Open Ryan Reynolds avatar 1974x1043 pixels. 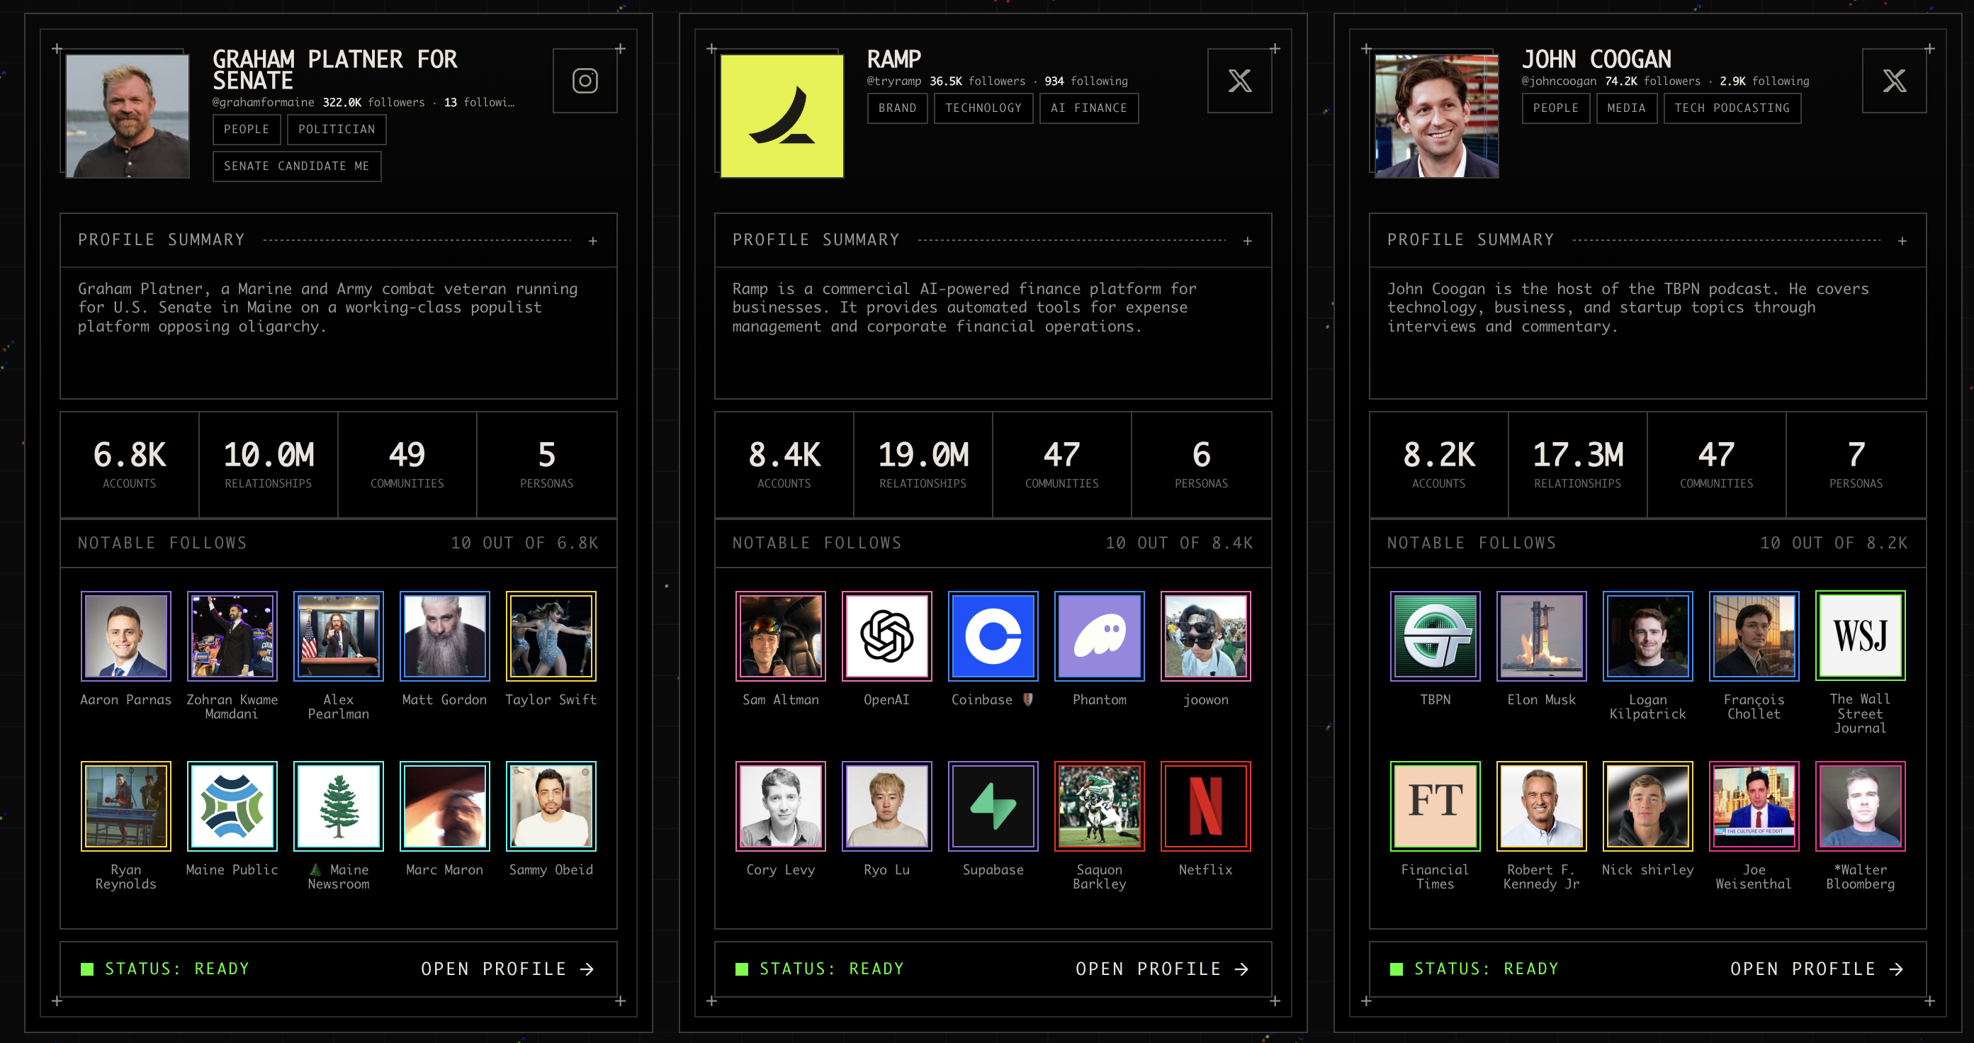coord(125,806)
